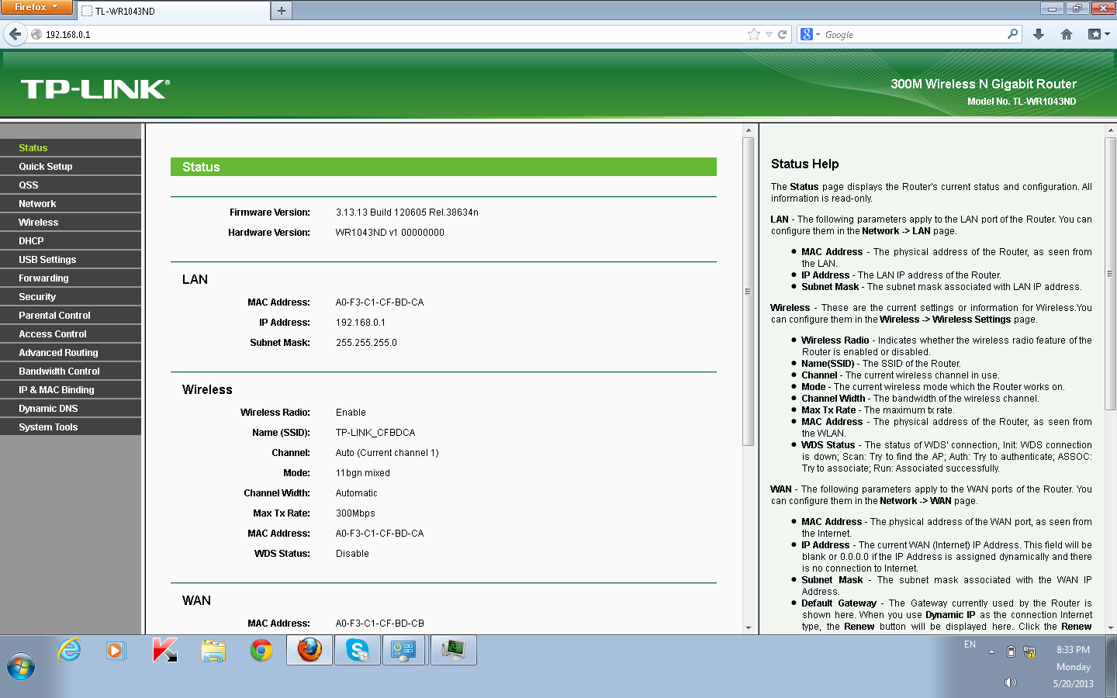Open the Status menu item
Image resolution: width=1117 pixels, height=698 pixels.
pyautogui.click(x=71, y=147)
